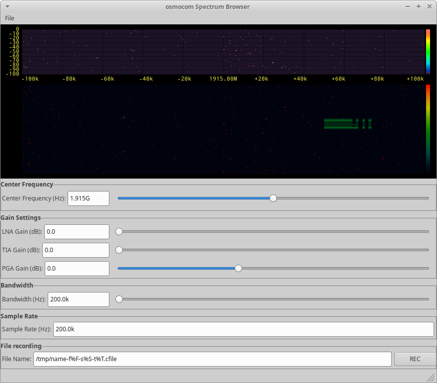Screen dimensions: 437x383
Task: Open the File menu
Action: [9, 18]
